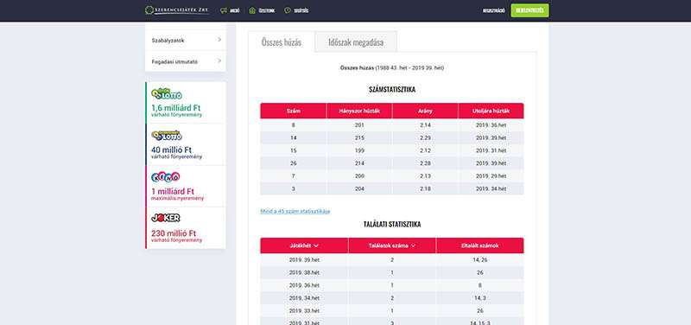Sort by the Játékhét column arrow
This screenshot has height=325, width=691.
[316, 245]
